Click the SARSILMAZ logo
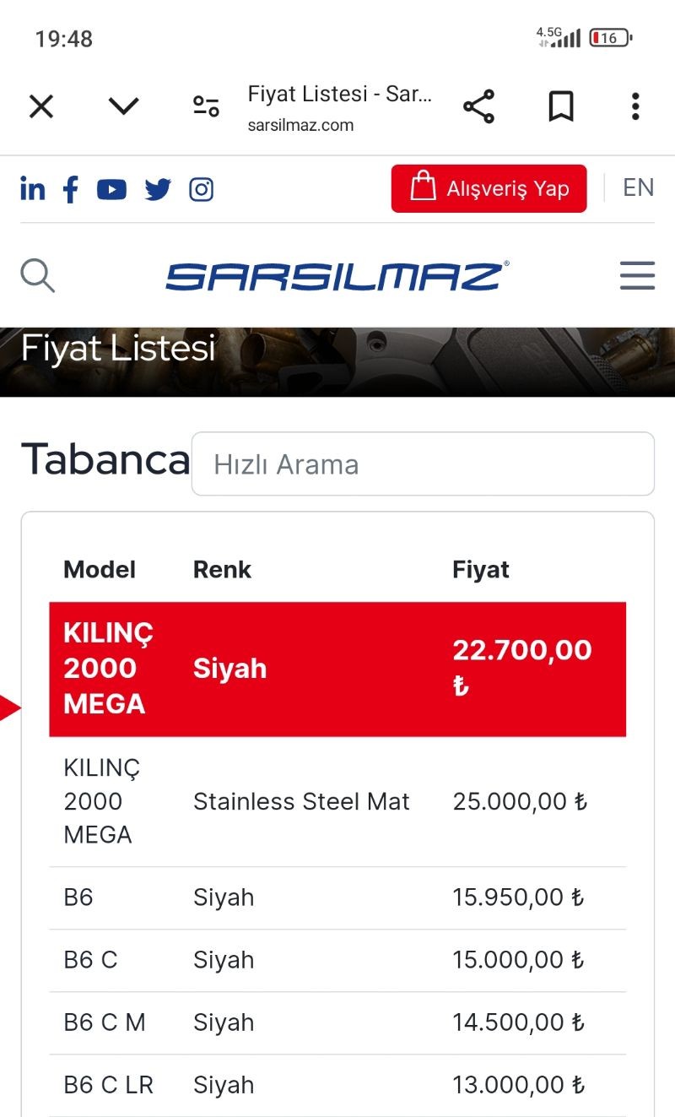 pyautogui.click(x=337, y=276)
